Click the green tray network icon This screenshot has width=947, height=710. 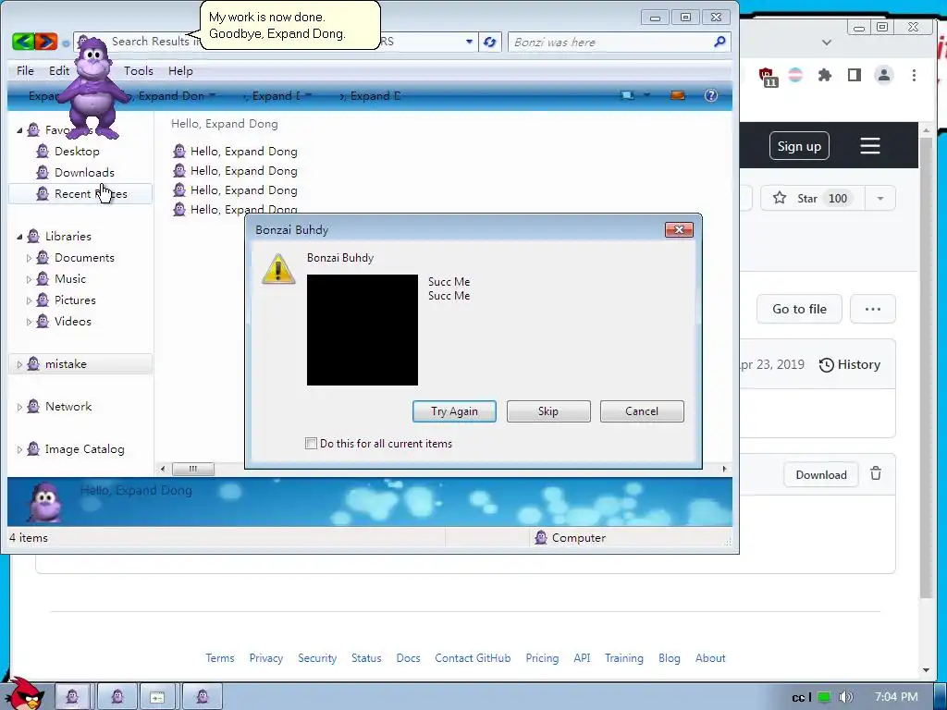(x=824, y=697)
